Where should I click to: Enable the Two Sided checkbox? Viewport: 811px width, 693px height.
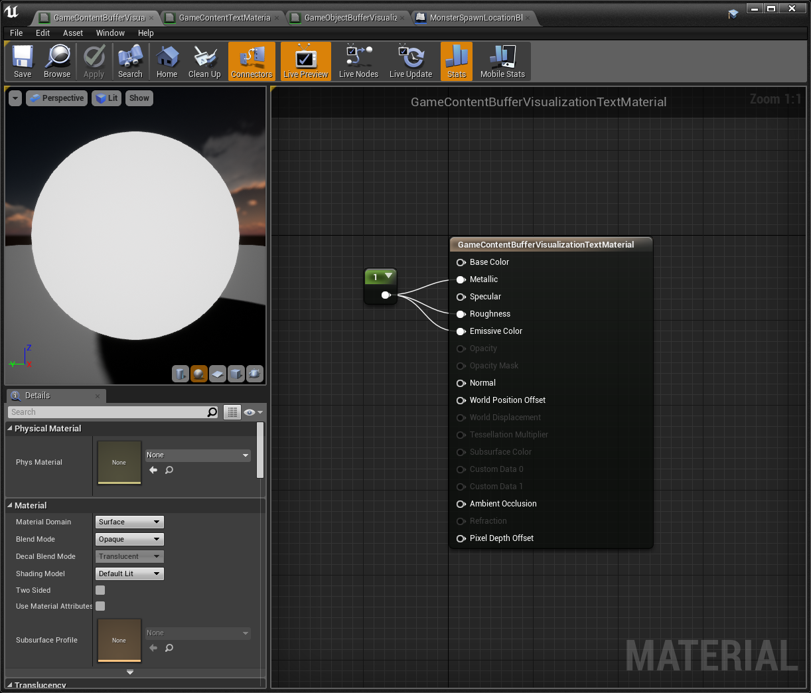point(100,589)
